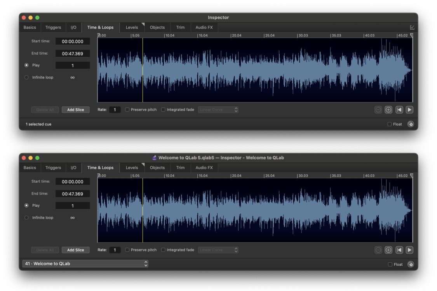
Task: Click the dock-inspector arrow icon beside the Audio FX tab
Action: [x=412, y=28]
